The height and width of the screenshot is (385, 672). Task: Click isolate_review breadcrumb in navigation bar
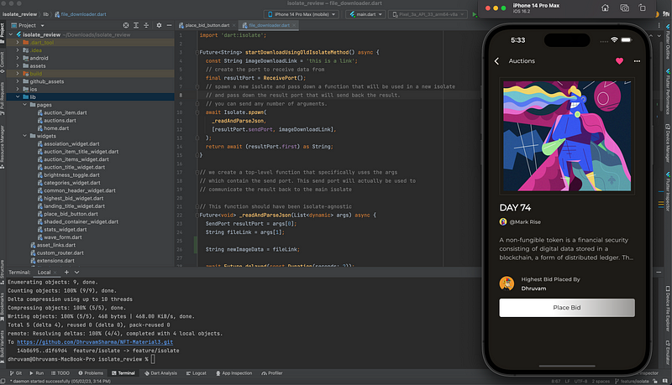point(19,14)
